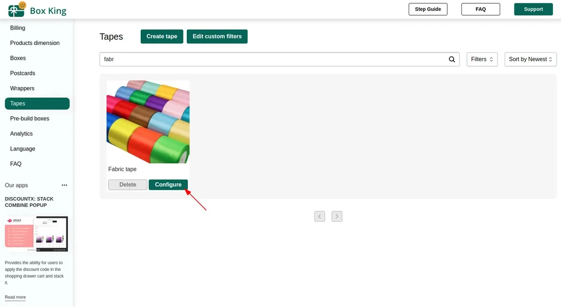The height and width of the screenshot is (307, 561).
Task: Click the Create tape button
Action: tap(162, 37)
